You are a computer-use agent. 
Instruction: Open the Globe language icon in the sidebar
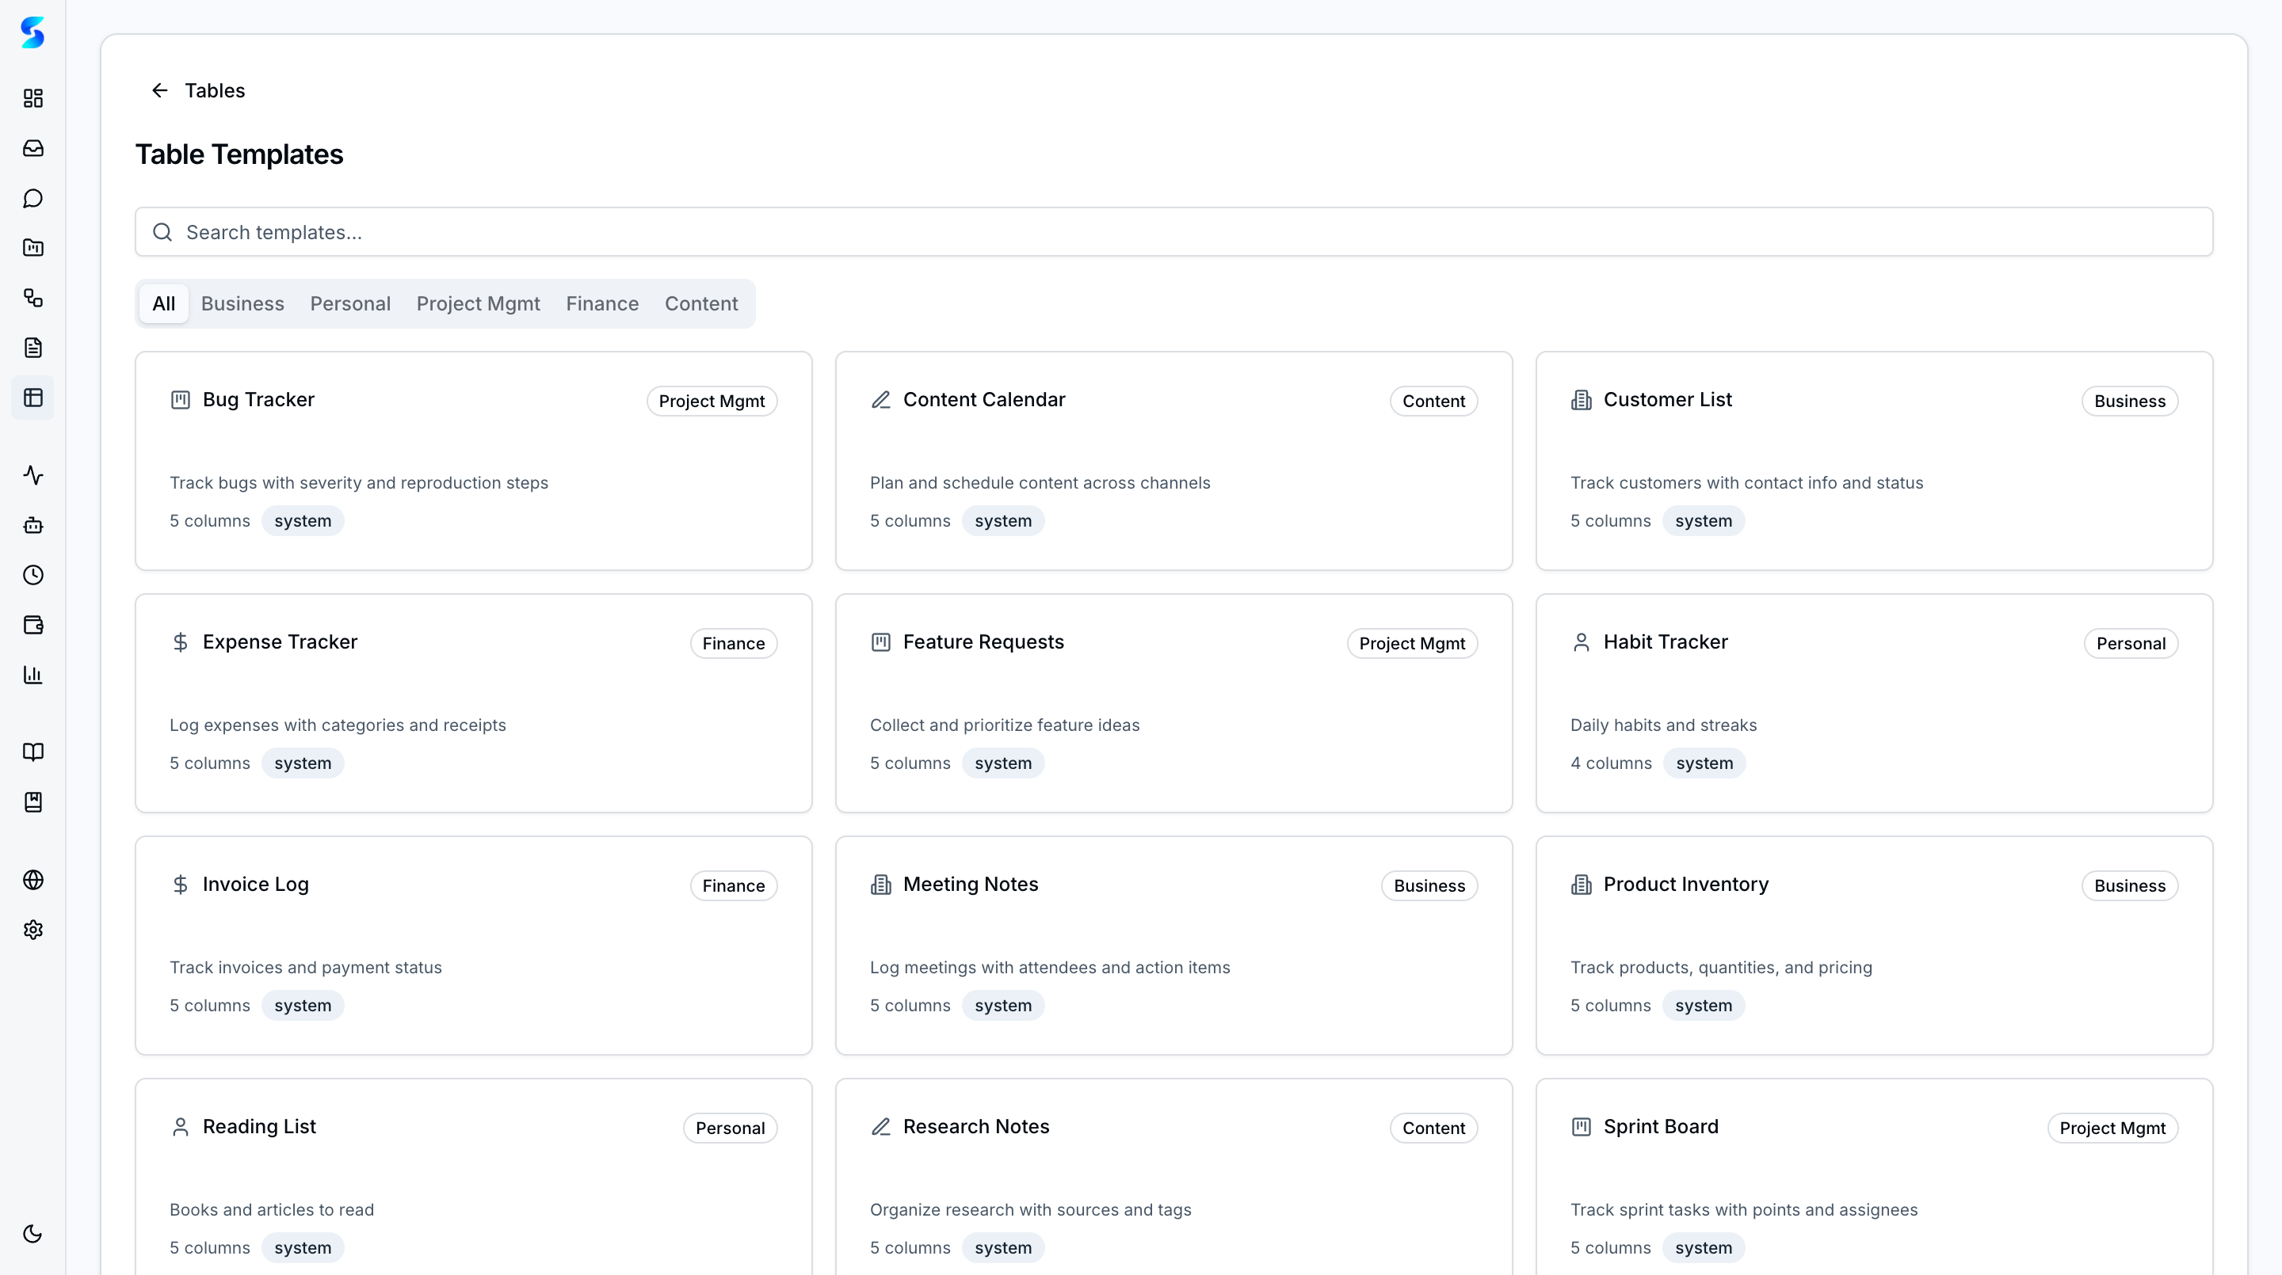[x=32, y=879]
